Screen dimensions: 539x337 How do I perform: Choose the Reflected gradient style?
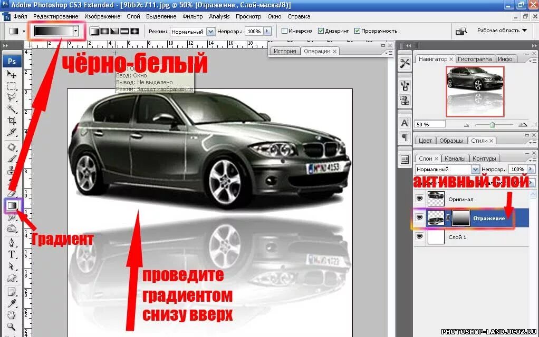[x=124, y=31]
